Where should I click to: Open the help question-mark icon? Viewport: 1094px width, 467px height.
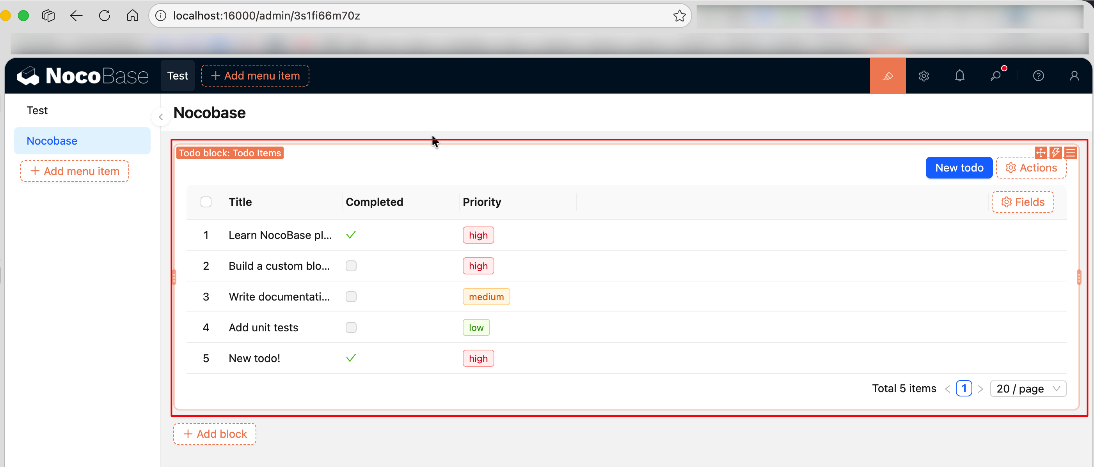click(1039, 76)
